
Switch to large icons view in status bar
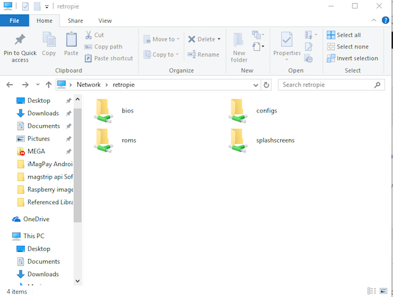pos(383,290)
